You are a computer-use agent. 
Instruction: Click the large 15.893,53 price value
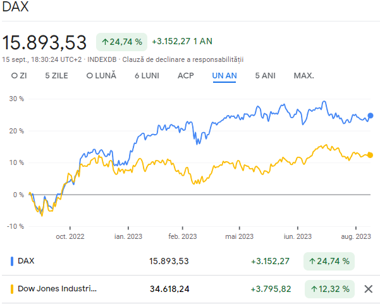tap(44, 42)
